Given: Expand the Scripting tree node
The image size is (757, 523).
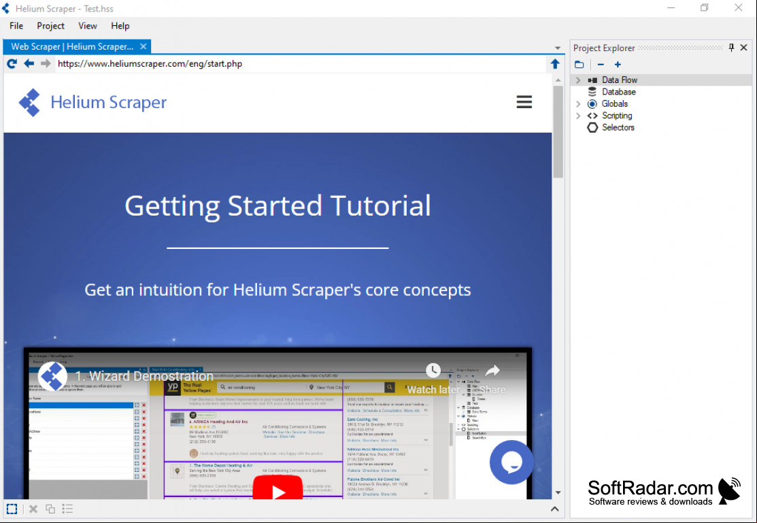Looking at the screenshot, I should (578, 116).
